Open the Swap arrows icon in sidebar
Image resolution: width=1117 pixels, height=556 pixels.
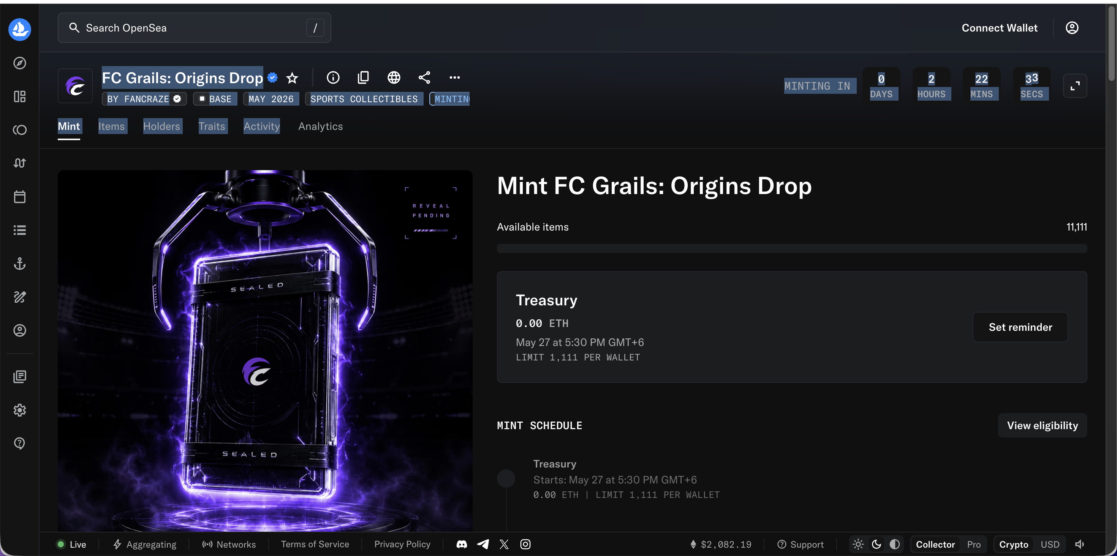coord(19,163)
